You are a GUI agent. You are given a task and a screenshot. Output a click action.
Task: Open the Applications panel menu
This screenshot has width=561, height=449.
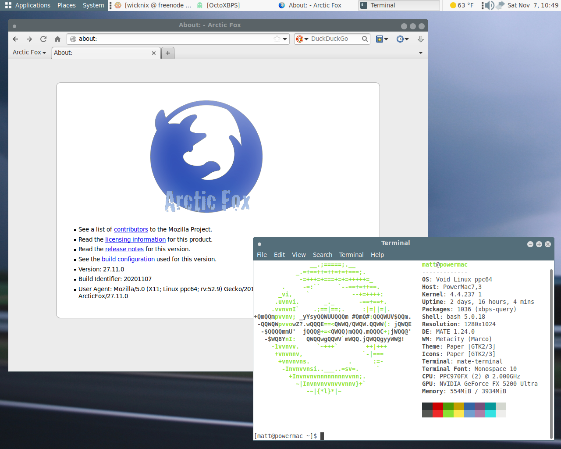point(28,5)
